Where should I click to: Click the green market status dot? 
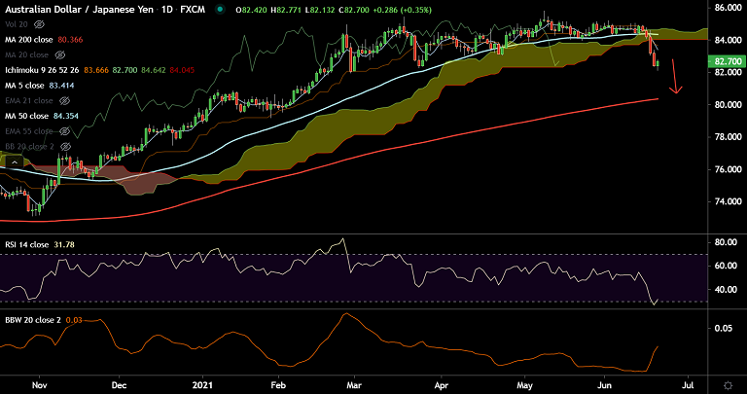click(x=220, y=9)
